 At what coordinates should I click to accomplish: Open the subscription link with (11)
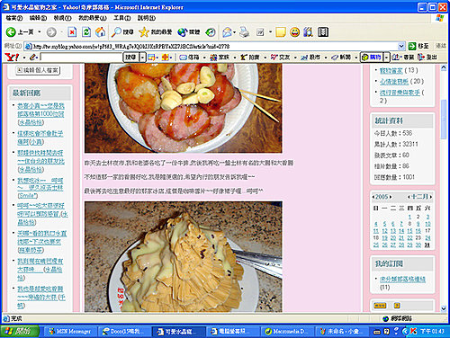402,280
